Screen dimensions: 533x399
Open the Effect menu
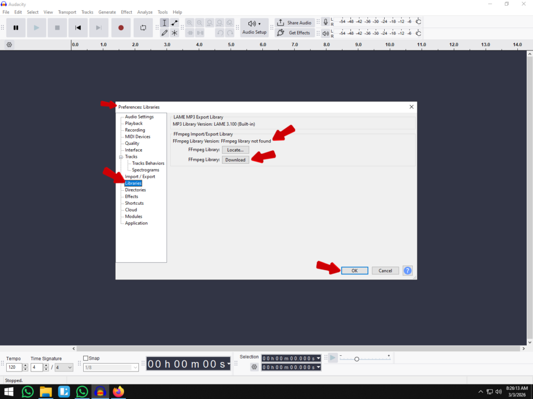pos(126,12)
